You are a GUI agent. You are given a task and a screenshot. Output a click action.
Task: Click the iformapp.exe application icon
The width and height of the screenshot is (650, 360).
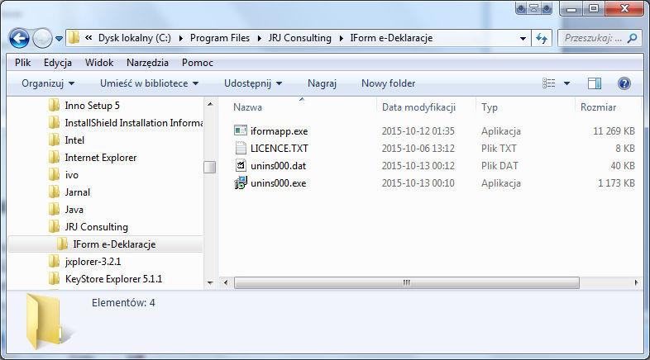241,130
